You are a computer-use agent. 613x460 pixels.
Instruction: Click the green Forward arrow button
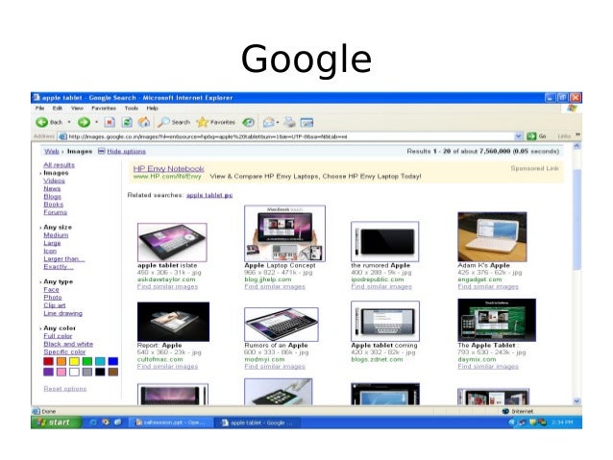click(84, 122)
